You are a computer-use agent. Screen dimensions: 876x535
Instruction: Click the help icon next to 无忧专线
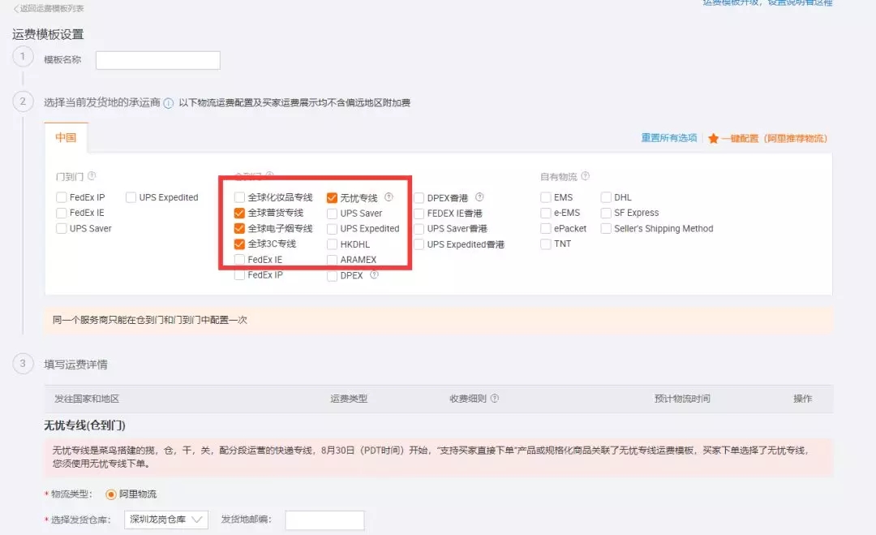coord(389,196)
